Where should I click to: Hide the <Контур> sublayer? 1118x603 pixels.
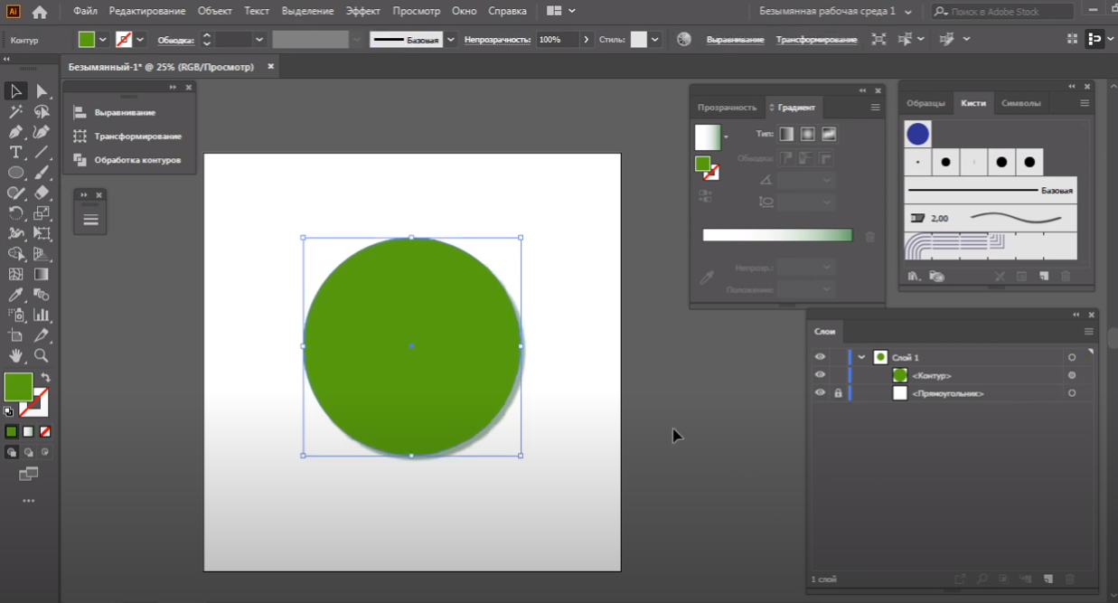click(x=820, y=375)
